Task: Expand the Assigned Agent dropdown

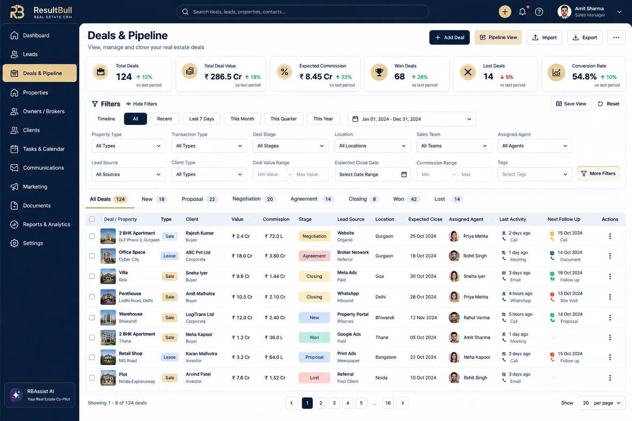Action: [x=534, y=146]
